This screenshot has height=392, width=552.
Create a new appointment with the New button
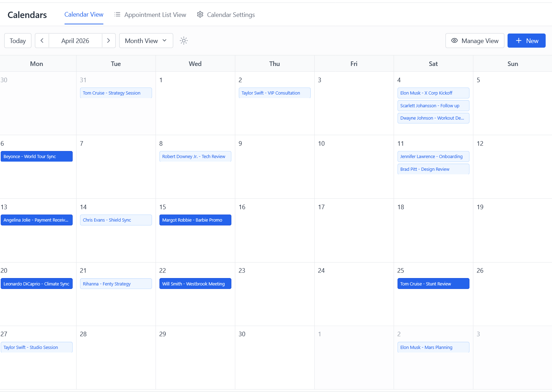tap(526, 41)
